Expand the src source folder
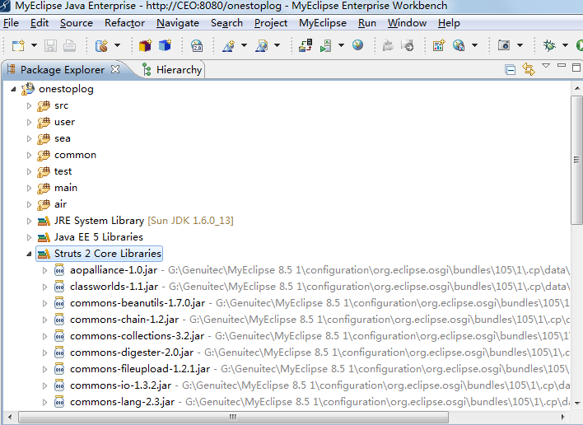 (29, 106)
